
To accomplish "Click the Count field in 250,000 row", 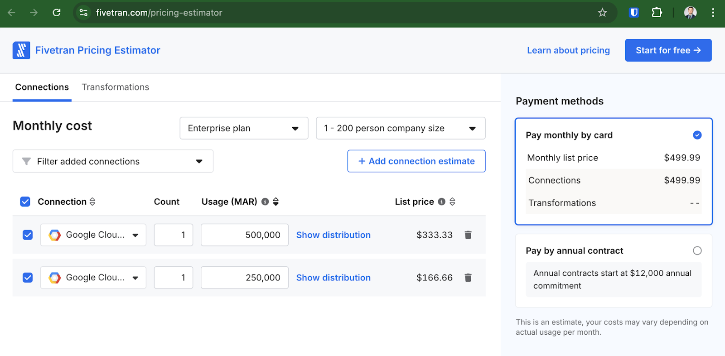I will tap(174, 277).
